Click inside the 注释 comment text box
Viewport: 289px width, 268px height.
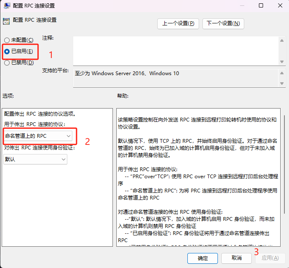point(176,51)
